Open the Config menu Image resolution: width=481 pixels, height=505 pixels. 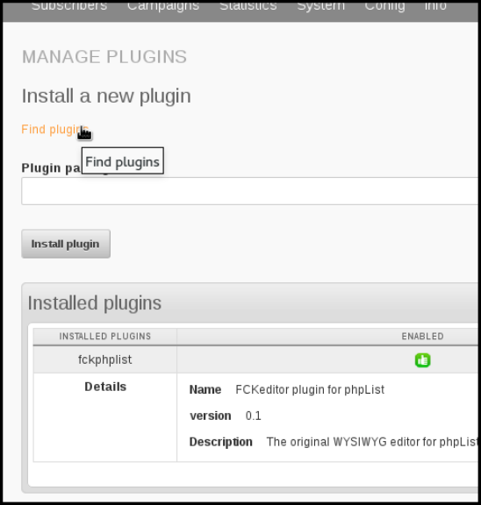[x=384, y=6]
